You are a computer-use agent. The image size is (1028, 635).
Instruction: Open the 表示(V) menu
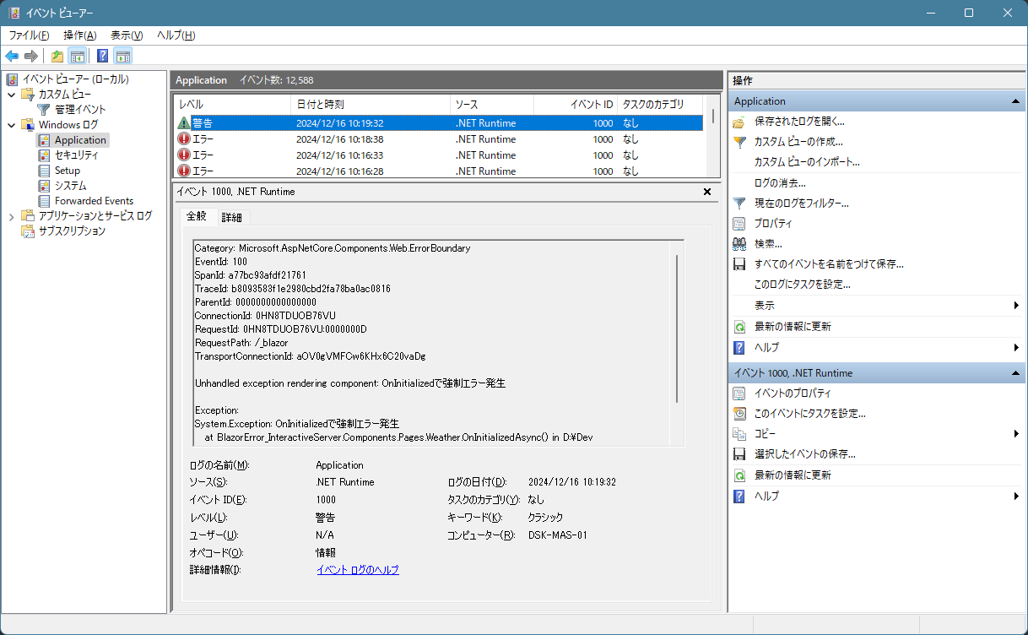coord(127,35)
